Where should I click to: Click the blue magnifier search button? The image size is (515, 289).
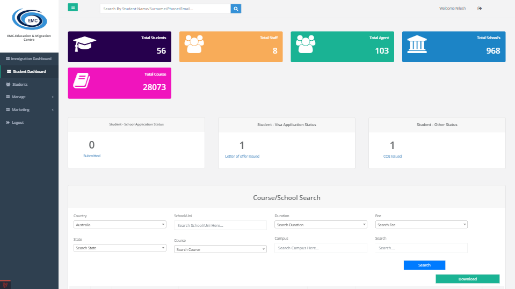coord(236,9)
